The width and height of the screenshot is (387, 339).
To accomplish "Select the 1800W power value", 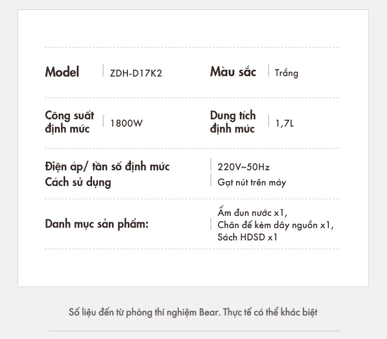I will [126, 123].
